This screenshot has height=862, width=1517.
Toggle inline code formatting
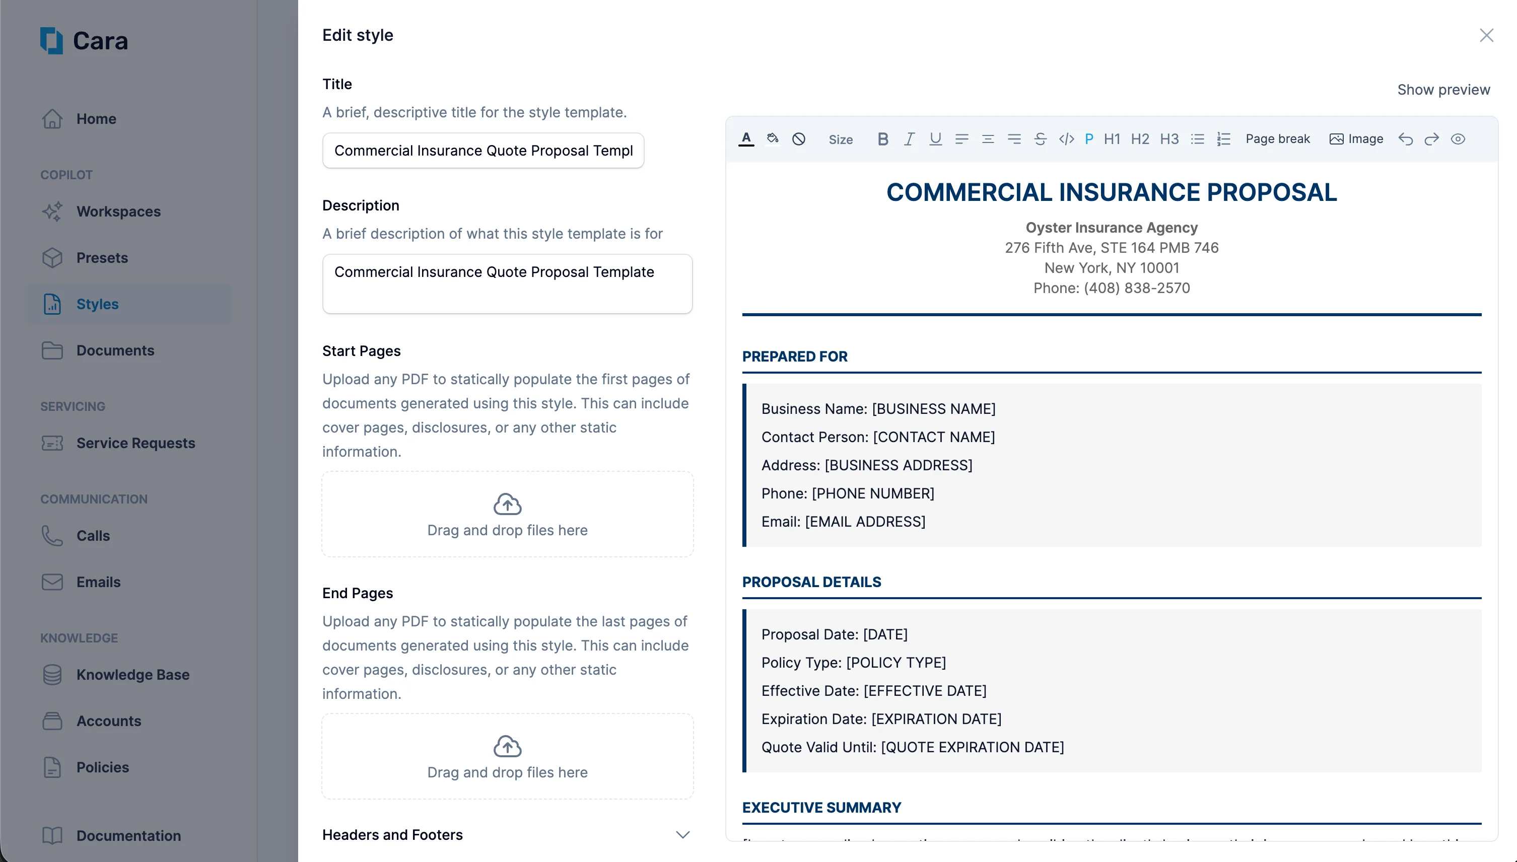1066,139
